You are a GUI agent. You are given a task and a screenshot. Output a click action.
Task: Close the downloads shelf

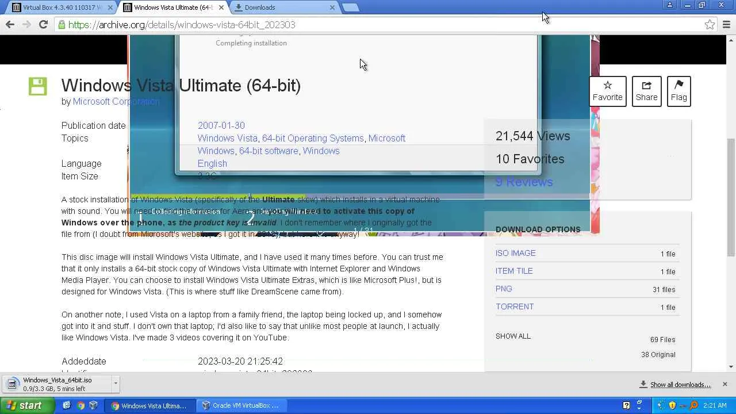724,384
